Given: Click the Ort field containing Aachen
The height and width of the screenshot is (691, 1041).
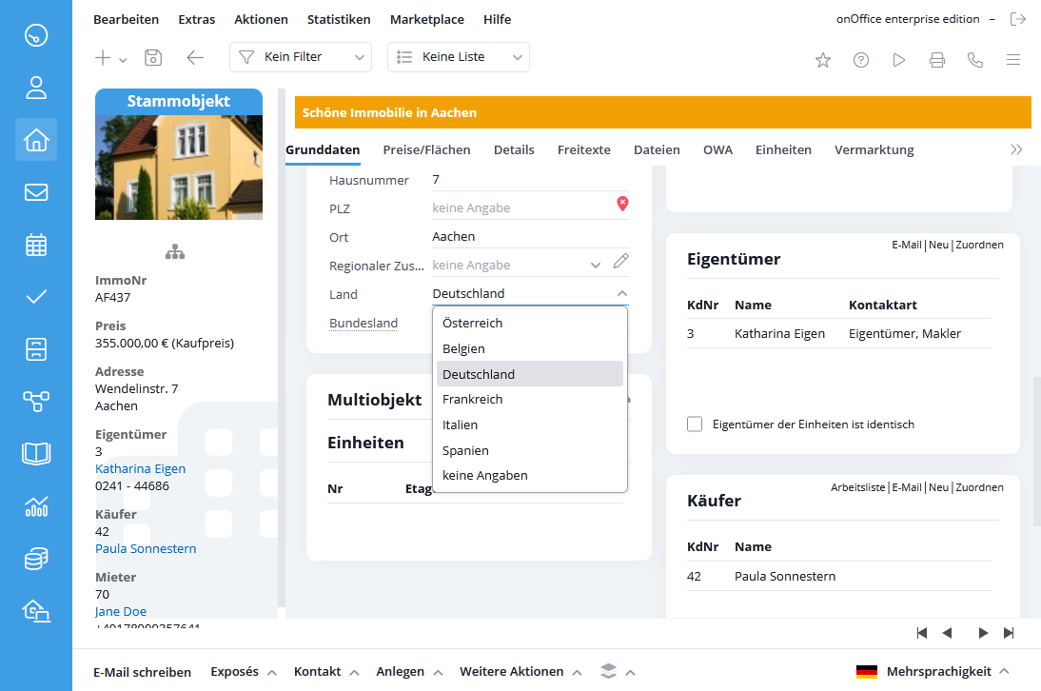Looking at the screenshot, I should pos(530,237).
